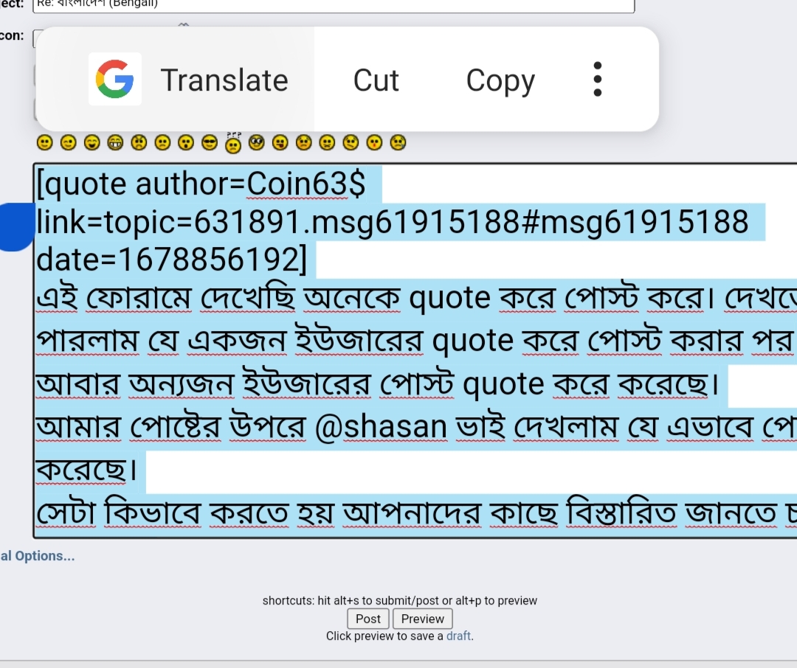Submit reply with Post button
Screen dimensions: 797x668
368,619
